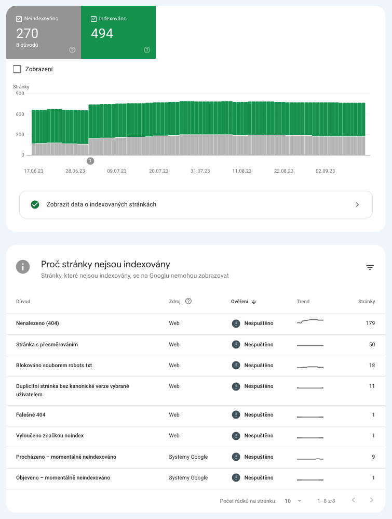Click page count 179 in Nenalezeno row
This screenshot has height=519, width=392.
point(370,323)
